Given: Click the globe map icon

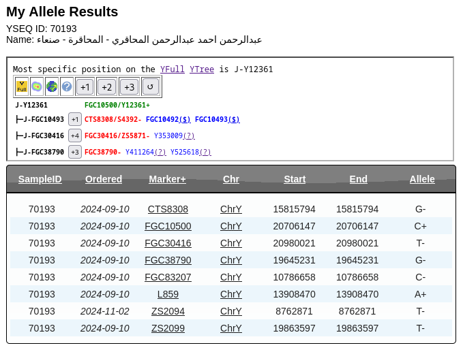Looking at the screenshot, I should 52,86.
